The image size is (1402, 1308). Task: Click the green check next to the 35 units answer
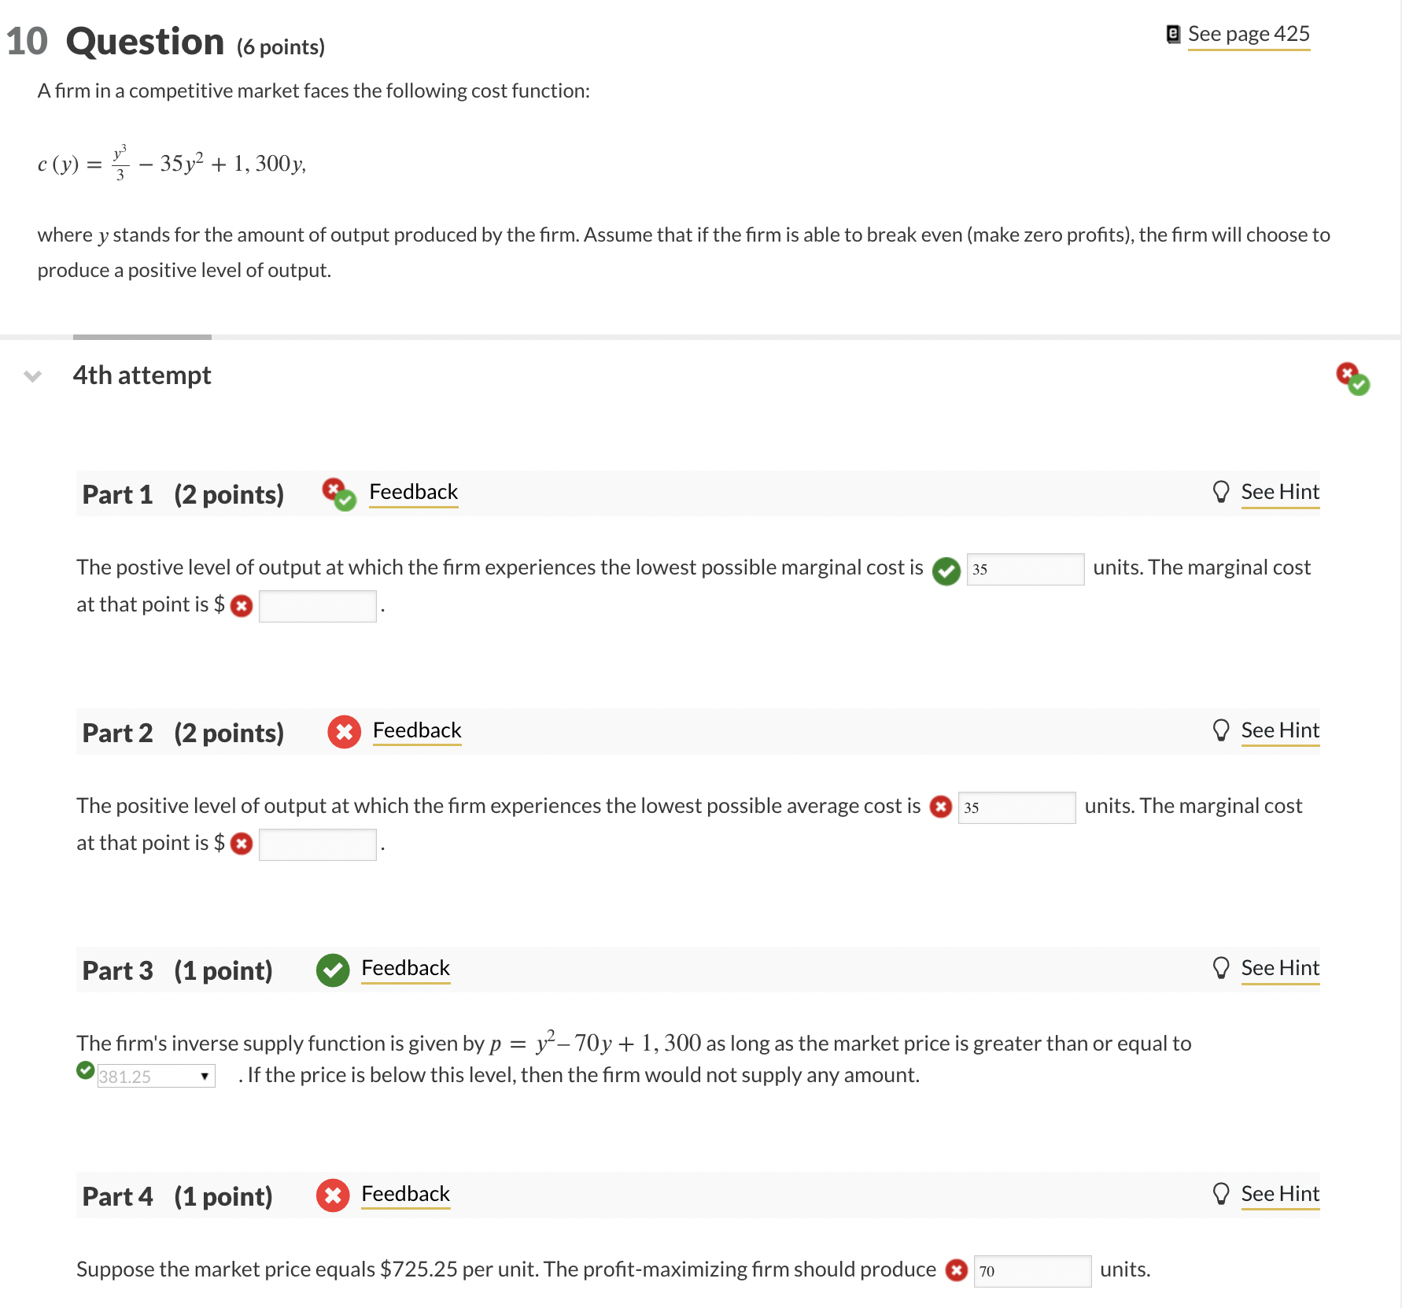point(945,569)
